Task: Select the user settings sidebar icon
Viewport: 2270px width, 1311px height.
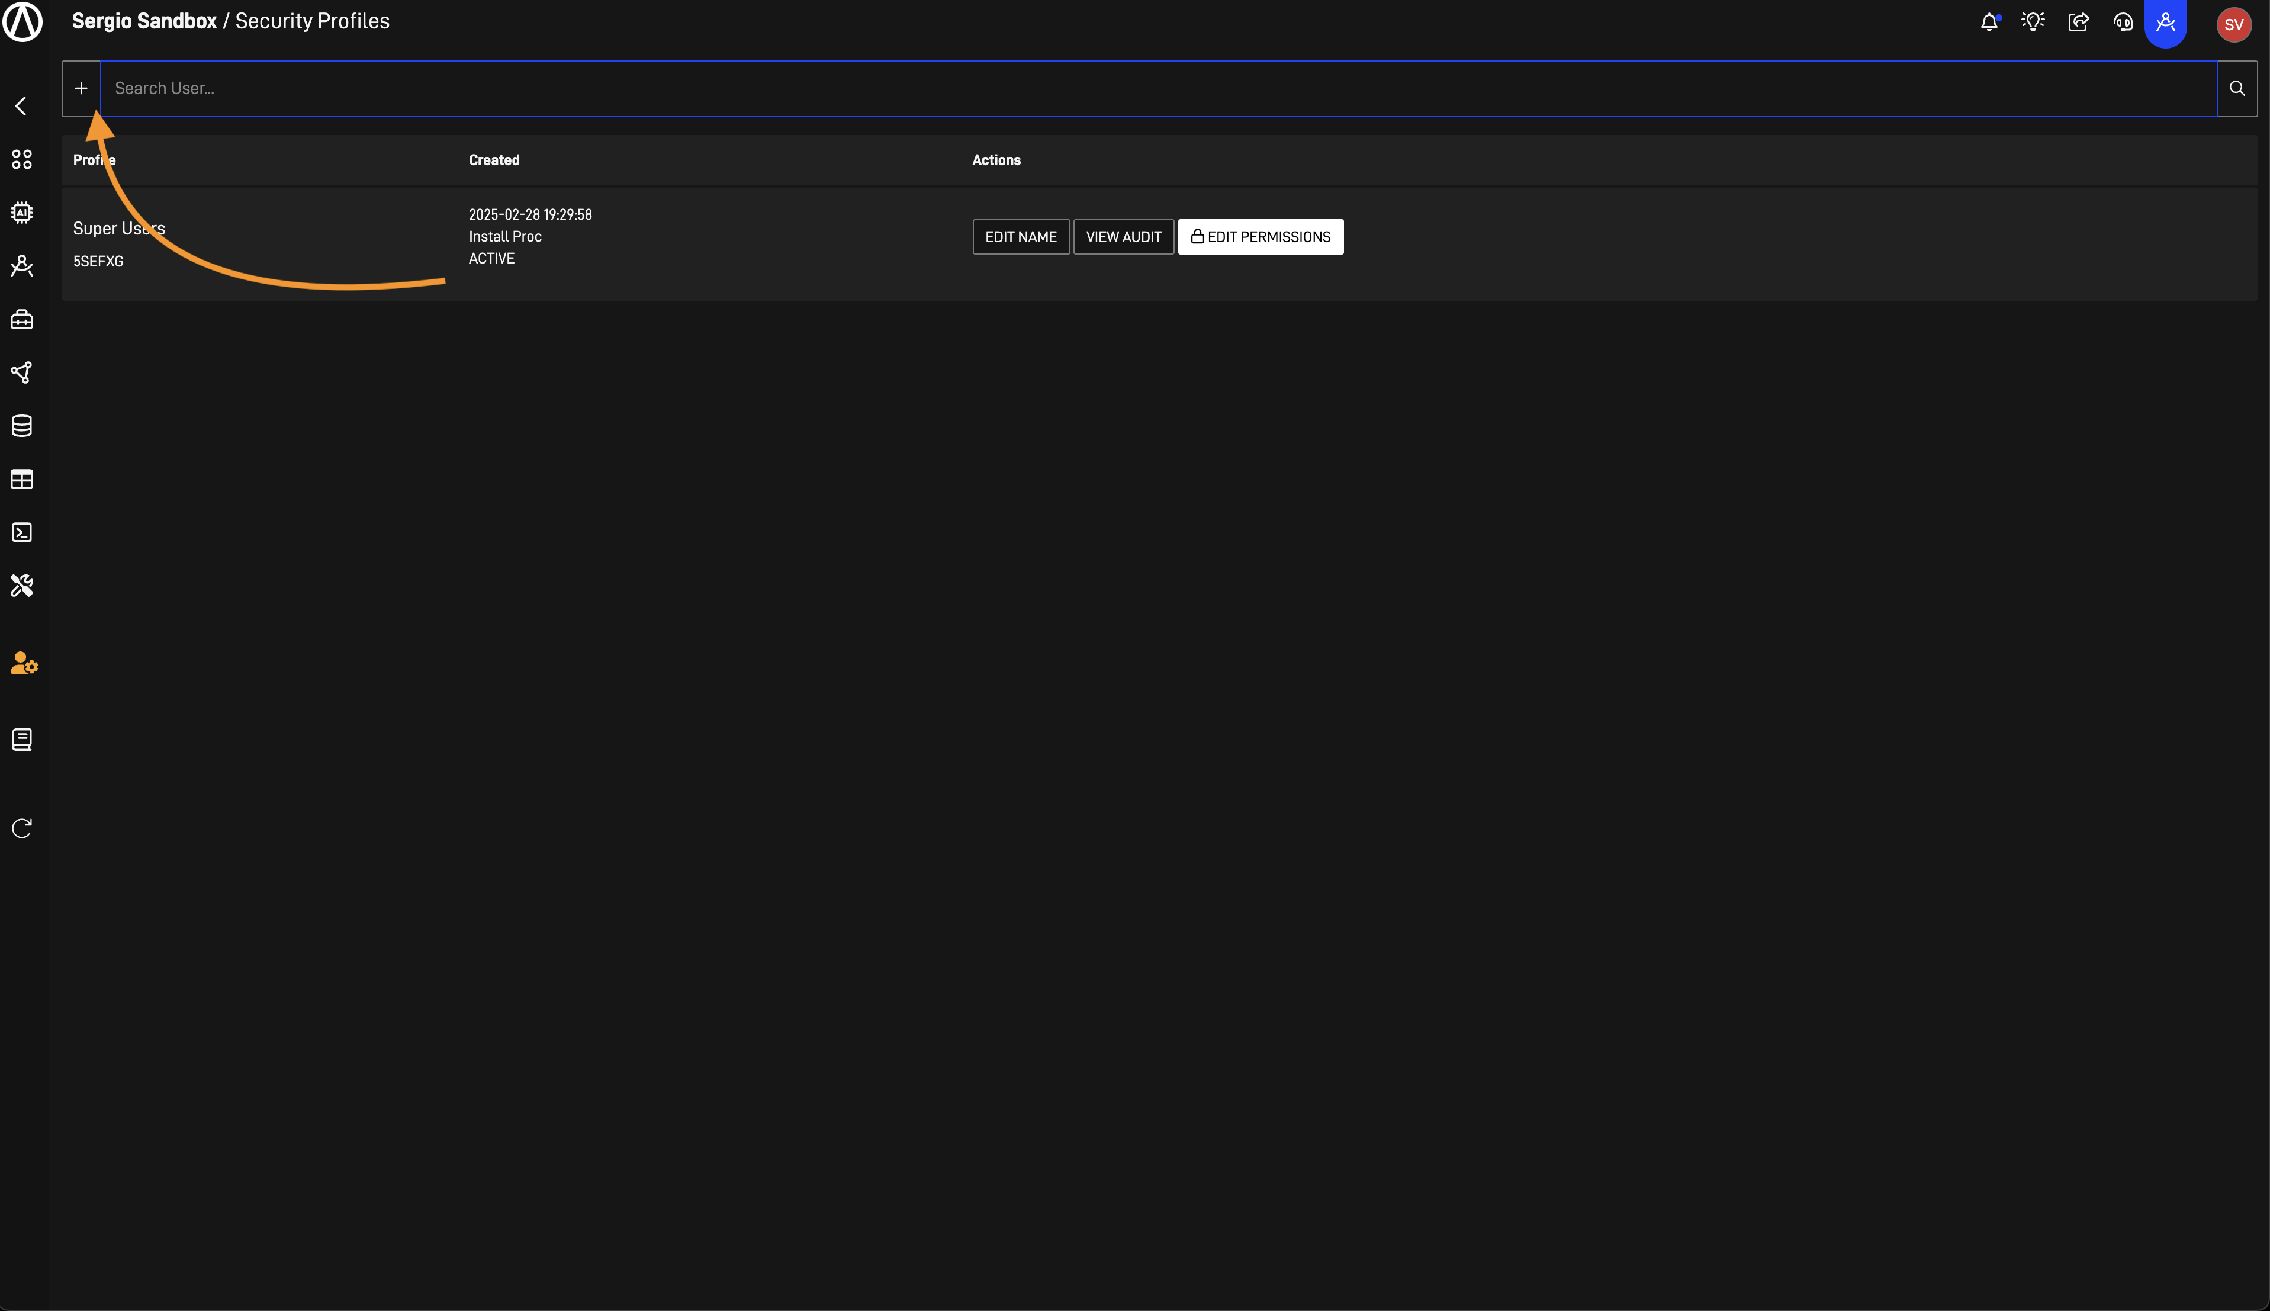Action: (x=24, y=664)
